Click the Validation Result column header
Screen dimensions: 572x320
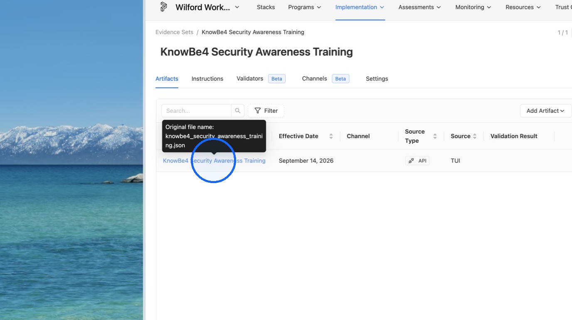point(514,136)
